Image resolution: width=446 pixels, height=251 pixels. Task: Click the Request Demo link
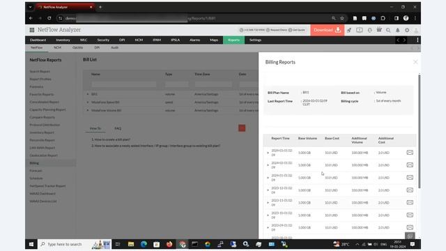click(x=277, y=30)
